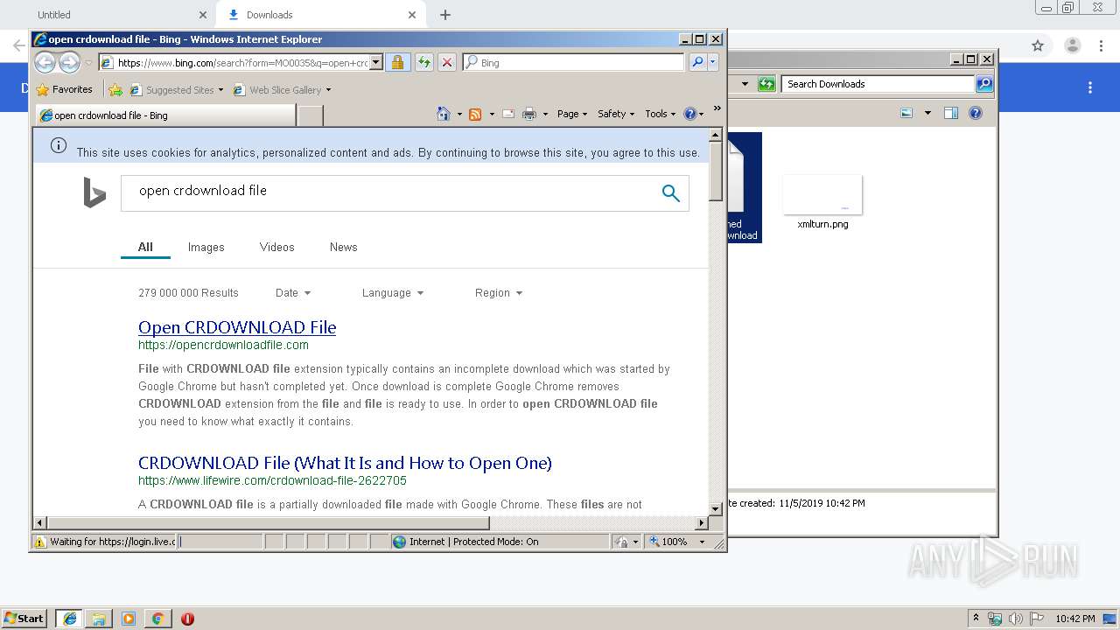1120x630 pixels.
Task: Open the Date filter dropdown
Action: [293, 293]
